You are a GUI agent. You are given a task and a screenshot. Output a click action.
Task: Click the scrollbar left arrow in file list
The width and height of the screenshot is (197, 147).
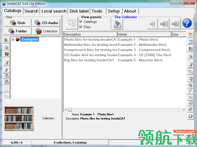(x=65, y=110)
